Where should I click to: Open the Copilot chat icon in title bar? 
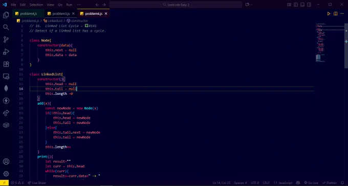click(247, 5)
